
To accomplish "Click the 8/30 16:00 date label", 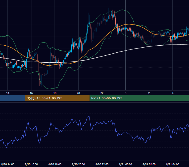I will coord(31,164).
